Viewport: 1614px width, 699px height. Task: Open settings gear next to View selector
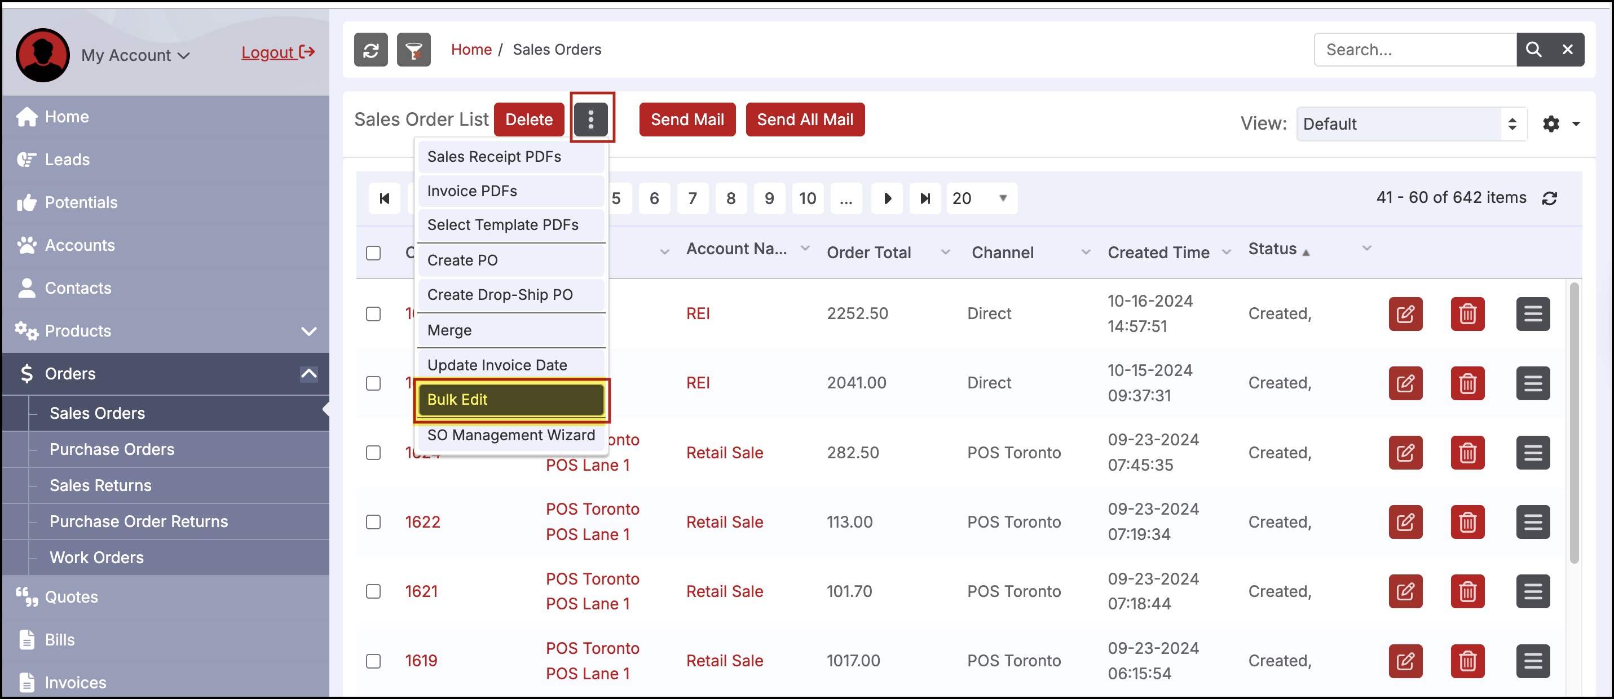(x=1551, y=124)
